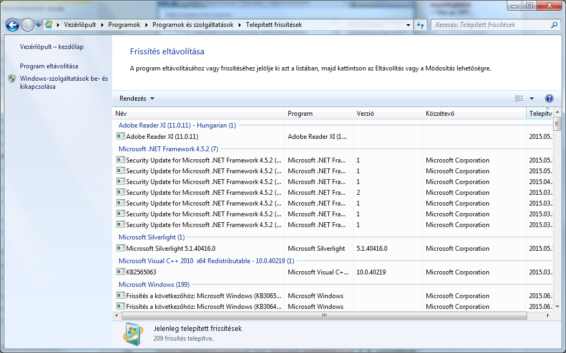Sort by the Telepítve column header
The image size is (566, 353).
tap(539, 114)
